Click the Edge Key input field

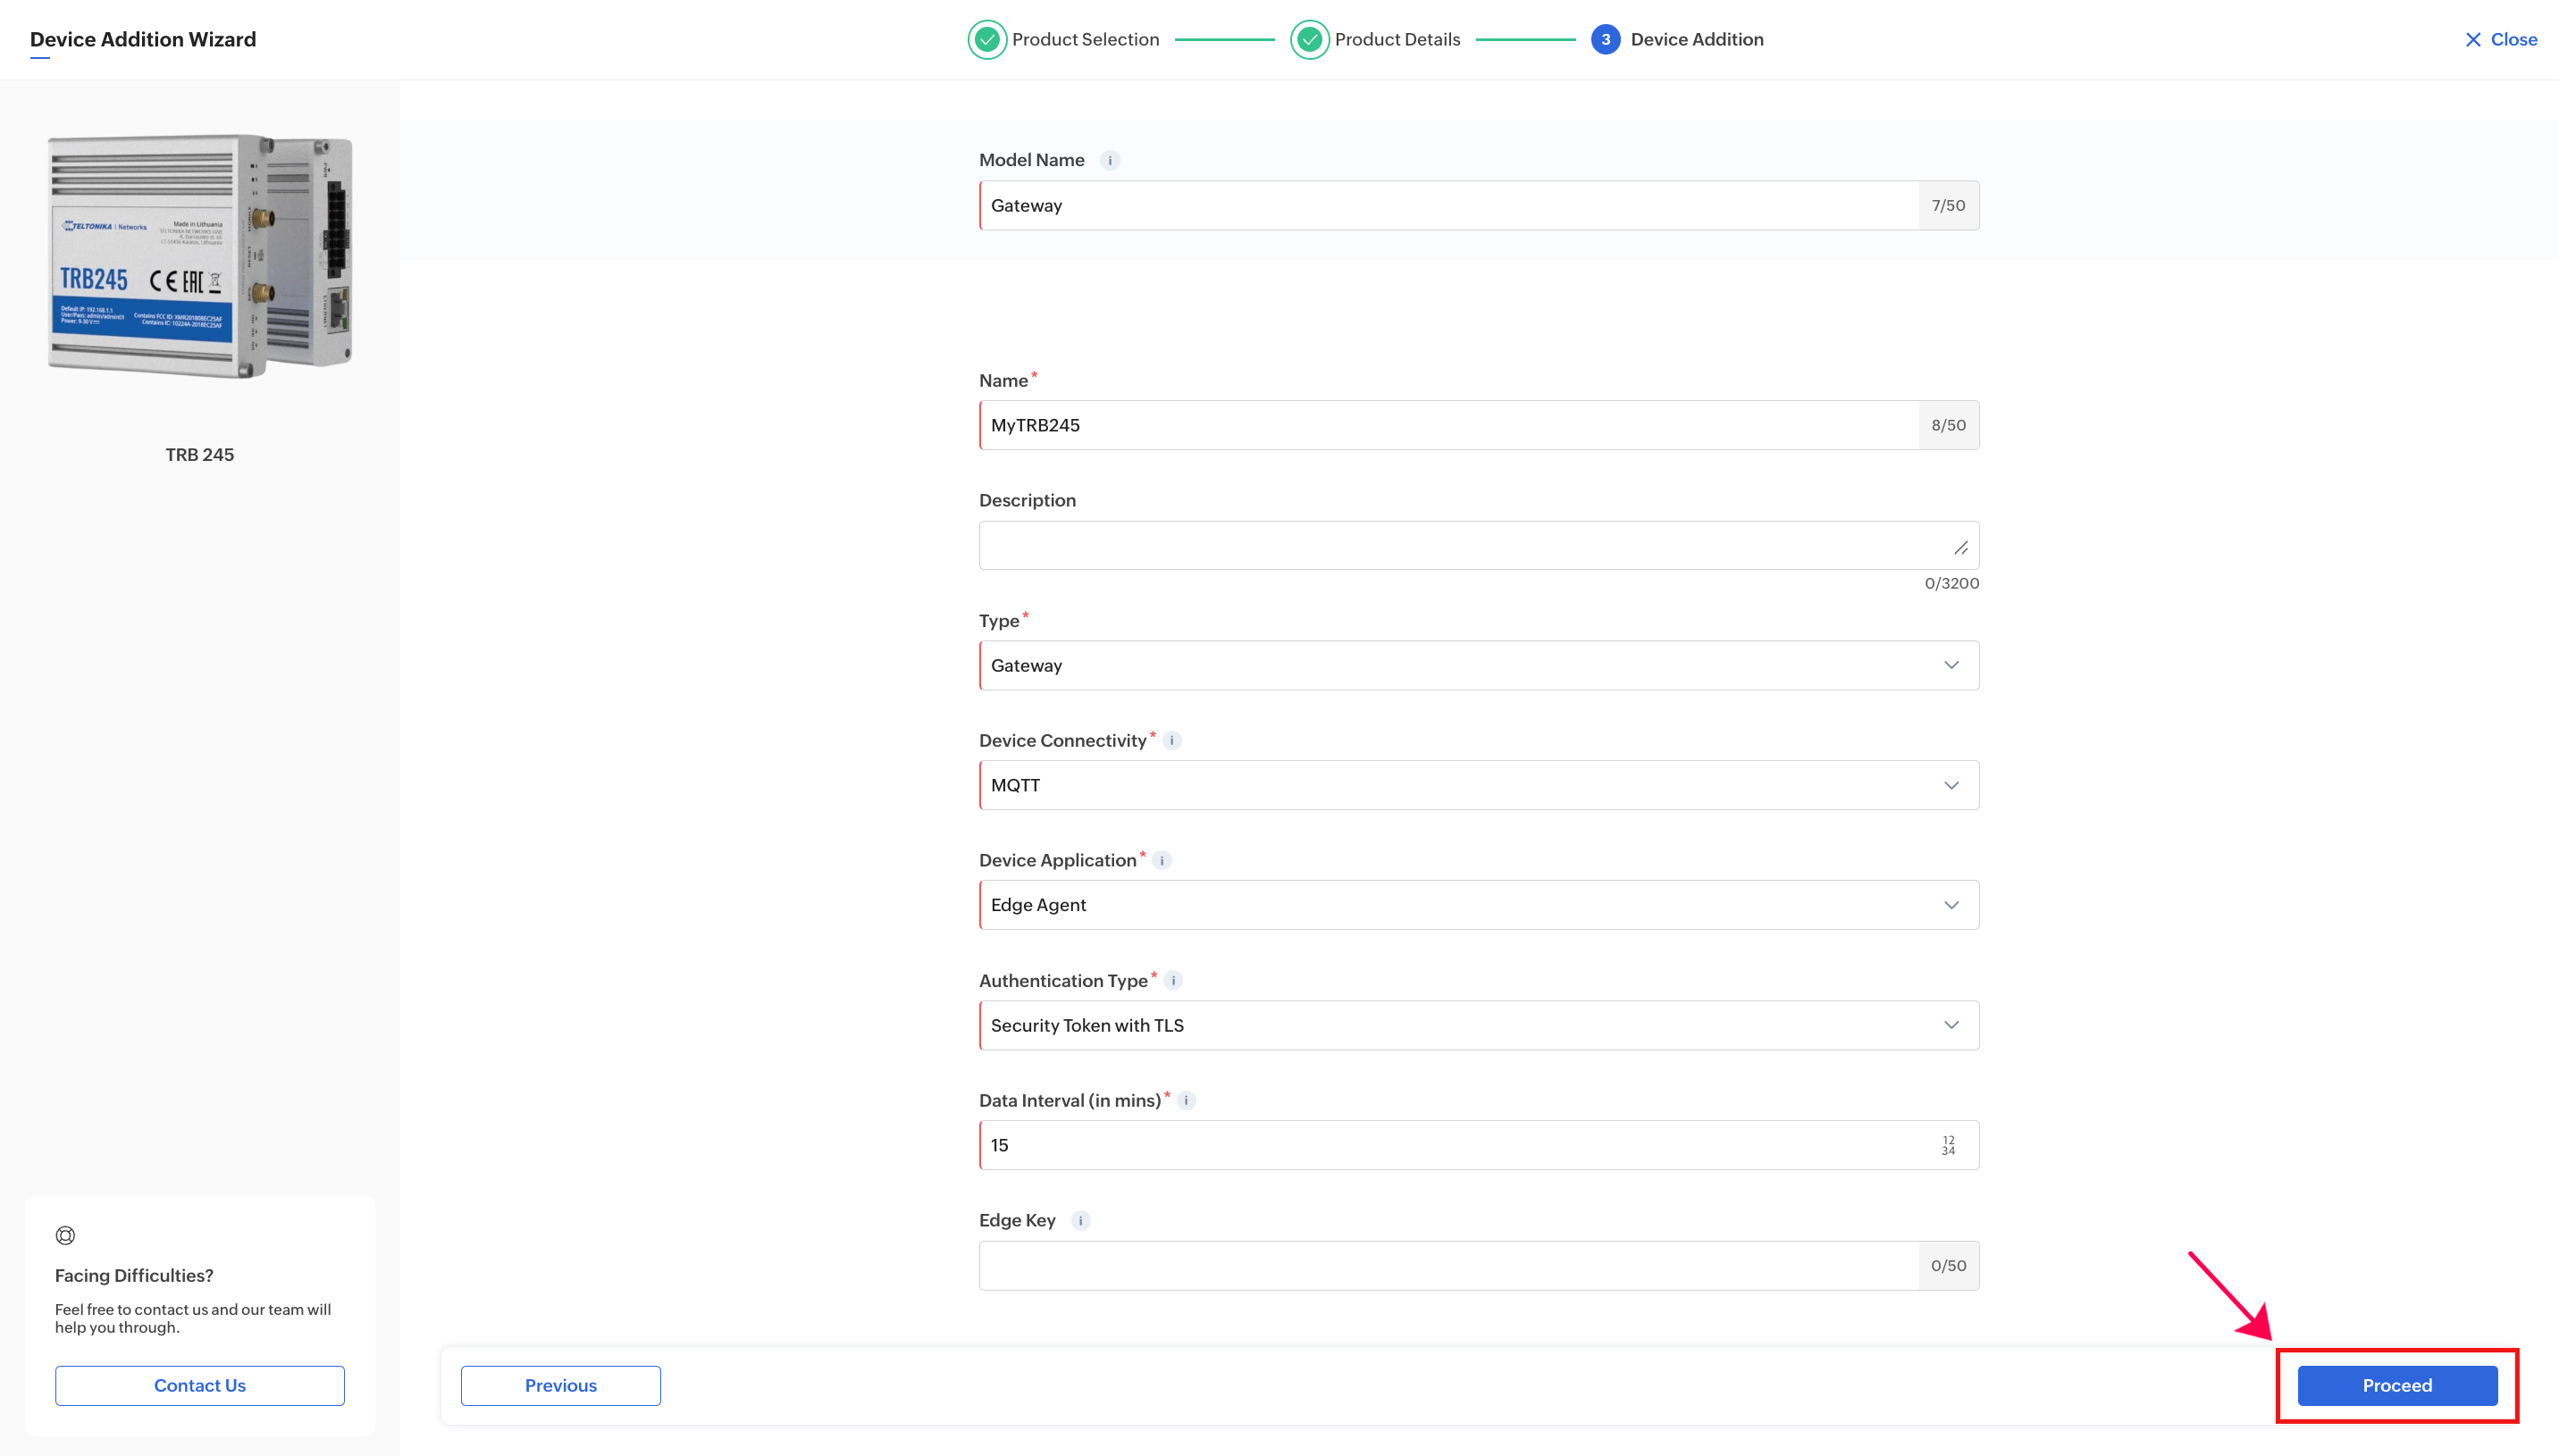click(x=1448, y=1266)
